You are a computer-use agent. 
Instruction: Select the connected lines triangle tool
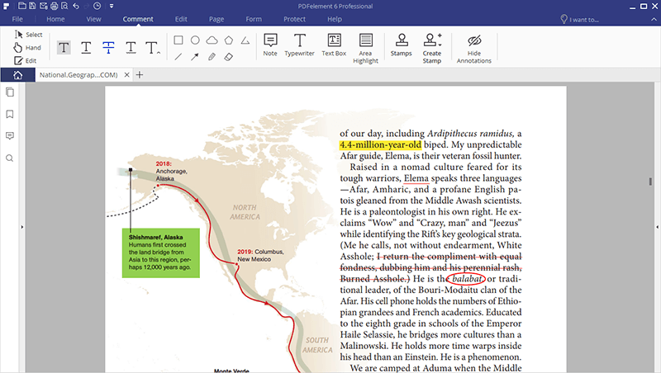tap(245, 40)
